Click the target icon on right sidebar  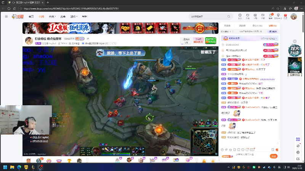click(298, 152)
